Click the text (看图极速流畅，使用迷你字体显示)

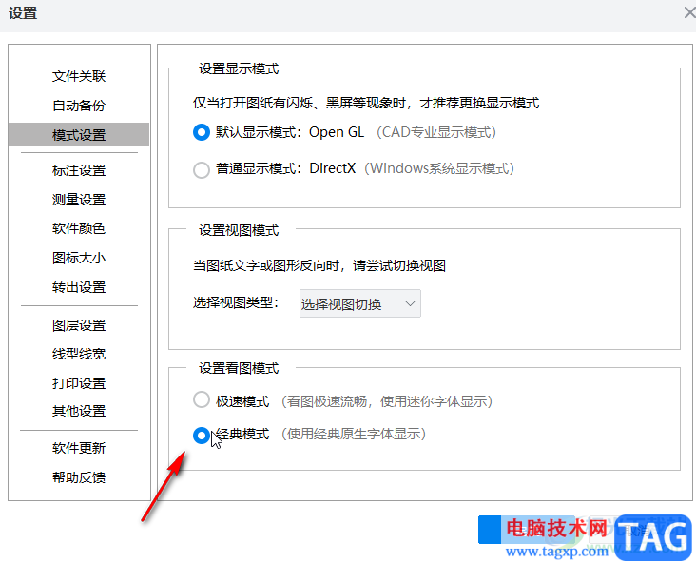click(x=387, y=401)
